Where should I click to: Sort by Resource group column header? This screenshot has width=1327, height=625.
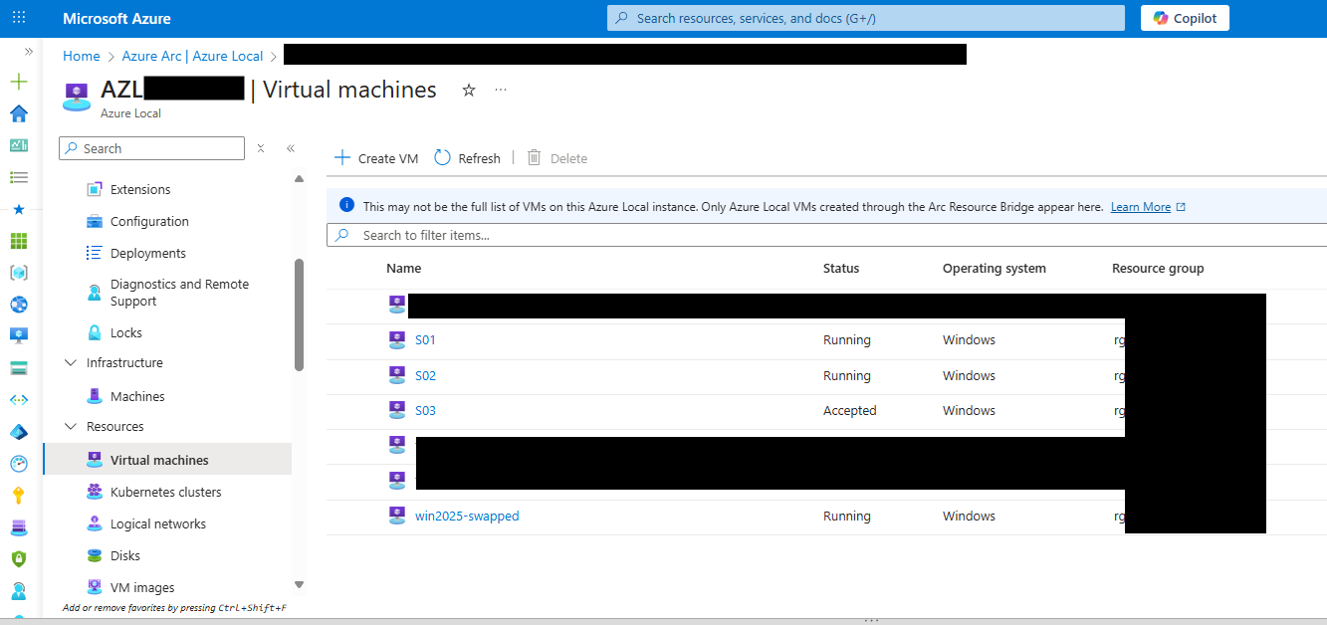pos(1158,269)
